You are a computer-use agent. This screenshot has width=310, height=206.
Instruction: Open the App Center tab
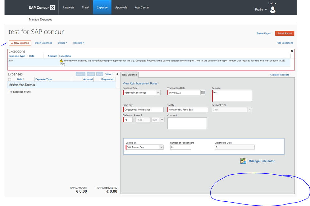[x=142, y=7]
